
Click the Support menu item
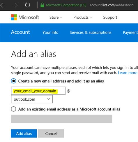[110, 17]
